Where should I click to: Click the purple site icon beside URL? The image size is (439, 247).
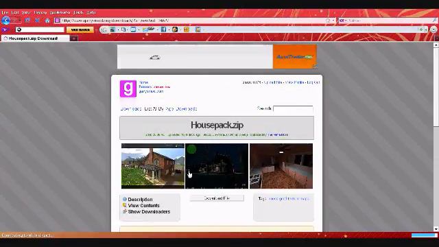[x=58, y=21]
